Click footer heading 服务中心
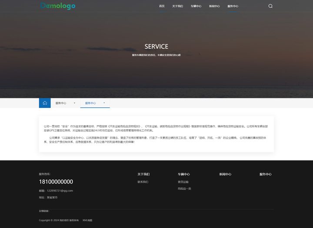 pos(266,174)
